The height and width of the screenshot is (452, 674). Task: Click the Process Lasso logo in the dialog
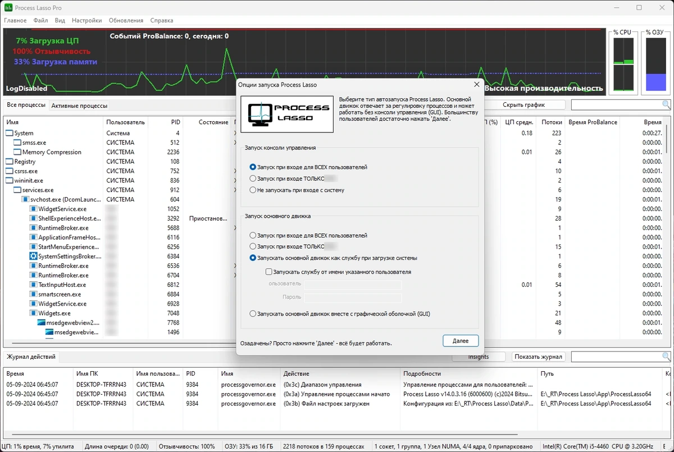[x=287, y=115]
